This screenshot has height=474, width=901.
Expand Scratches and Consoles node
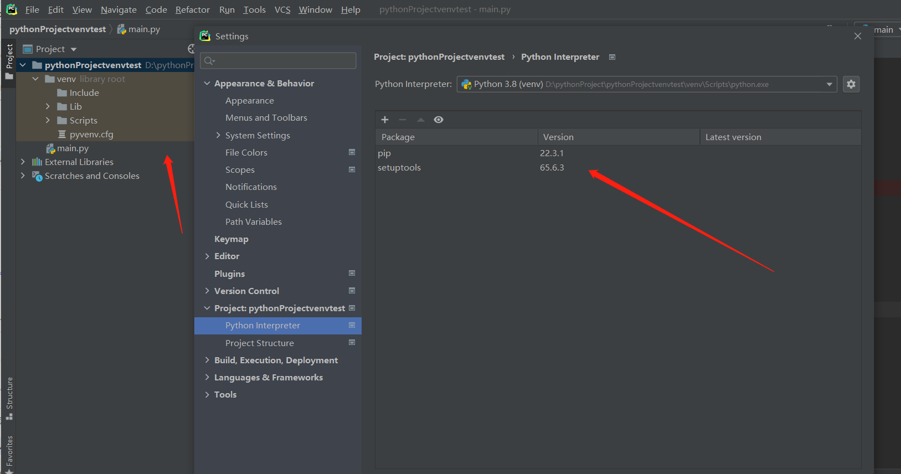[23, 176]
